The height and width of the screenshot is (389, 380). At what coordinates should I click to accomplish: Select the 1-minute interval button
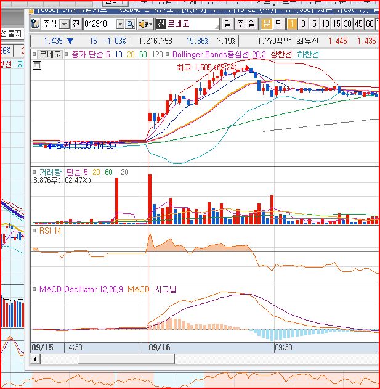[293, 24]
